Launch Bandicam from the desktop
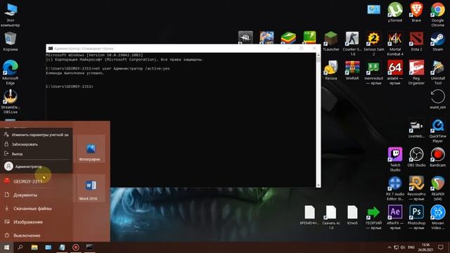The width and height of the screenshot is (450, 253). 437,157
